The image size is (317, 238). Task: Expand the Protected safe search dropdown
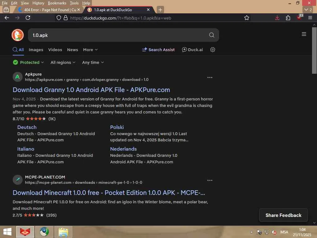[x=28, y=62]
